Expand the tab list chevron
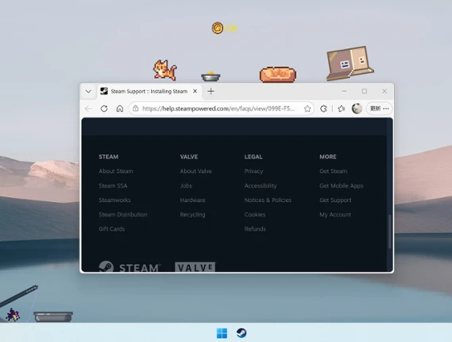This screenshot has width=452, height=342. click(88, 91)
